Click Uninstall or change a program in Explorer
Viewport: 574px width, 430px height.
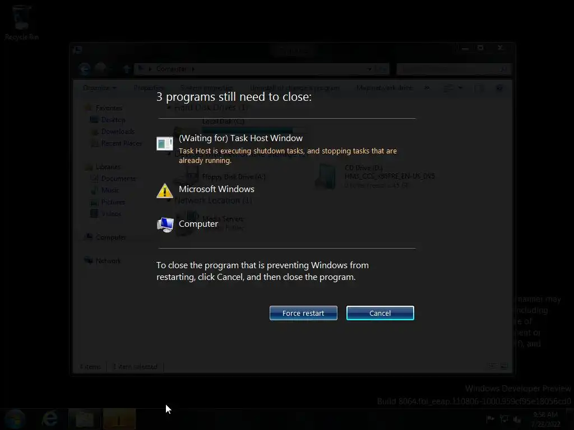point(294,88)
